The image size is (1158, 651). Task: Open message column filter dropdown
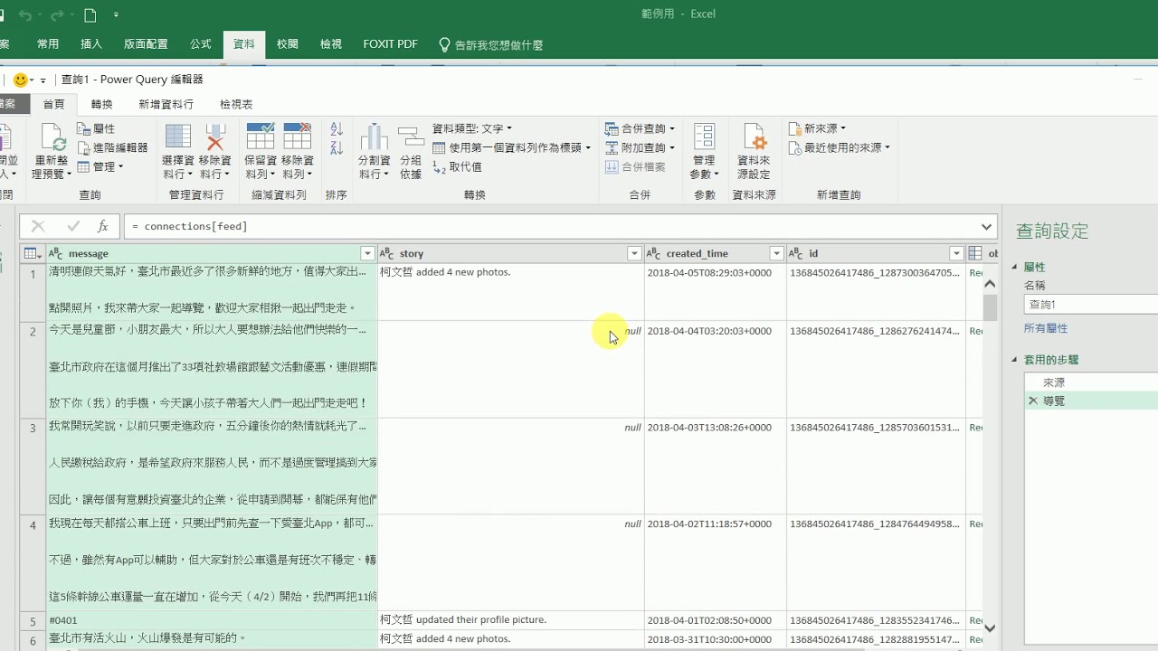click(367, 254)
